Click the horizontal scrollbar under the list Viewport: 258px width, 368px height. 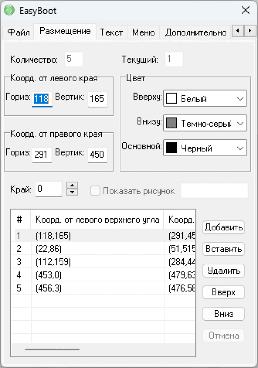coord(52,349)
